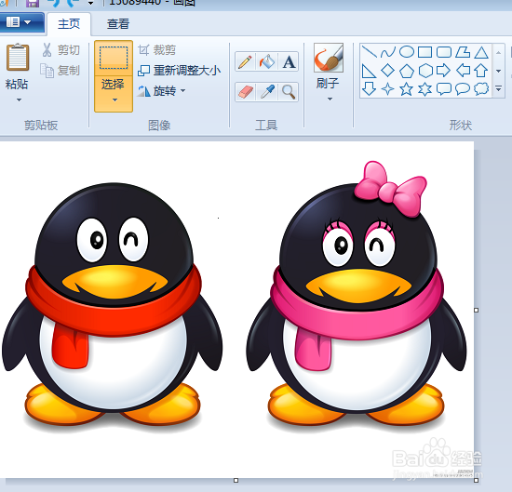The width and height of the screenshot is (512, 492).
Task: Choose the Triangle shape
Action: (481, 52)
